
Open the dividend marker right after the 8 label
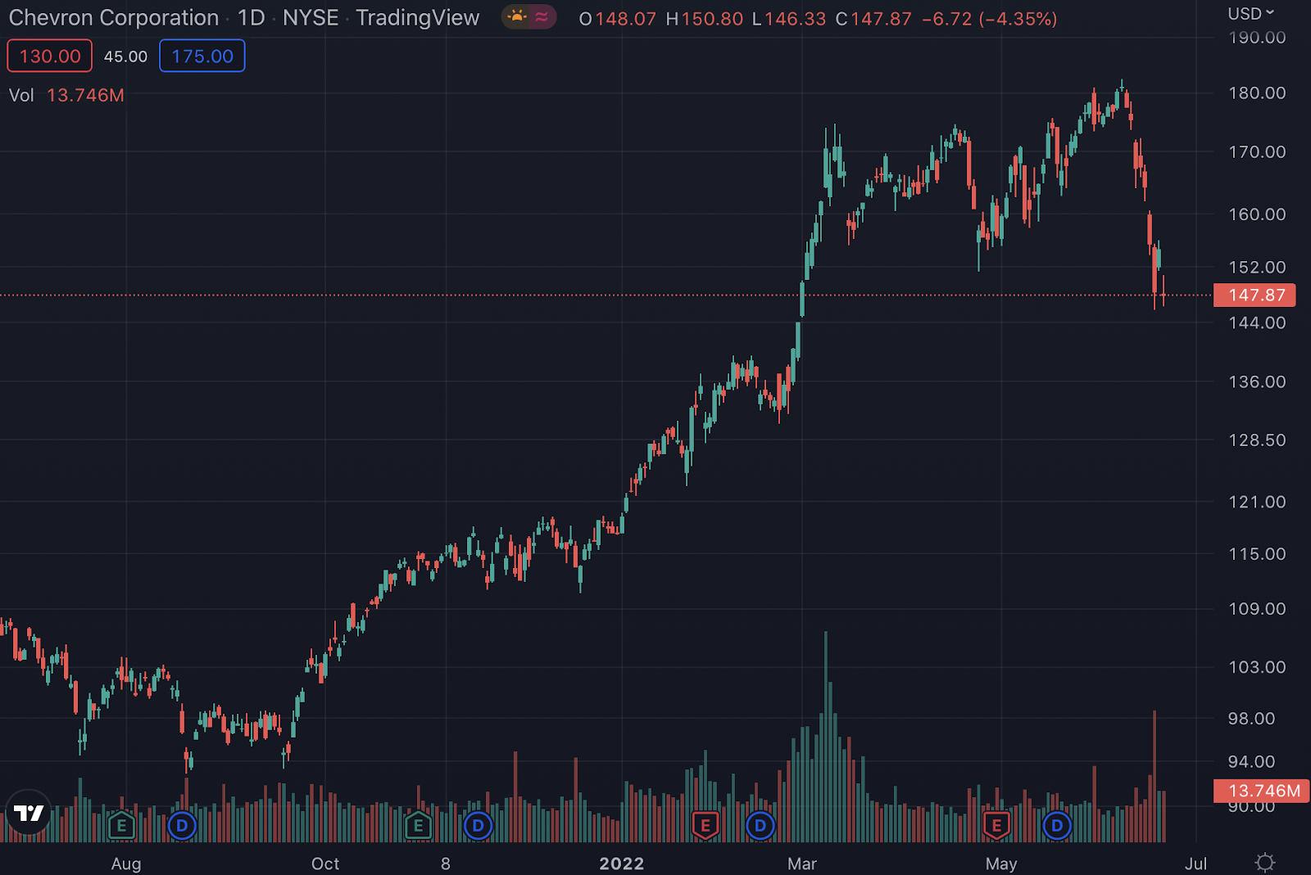coord(478,826)
